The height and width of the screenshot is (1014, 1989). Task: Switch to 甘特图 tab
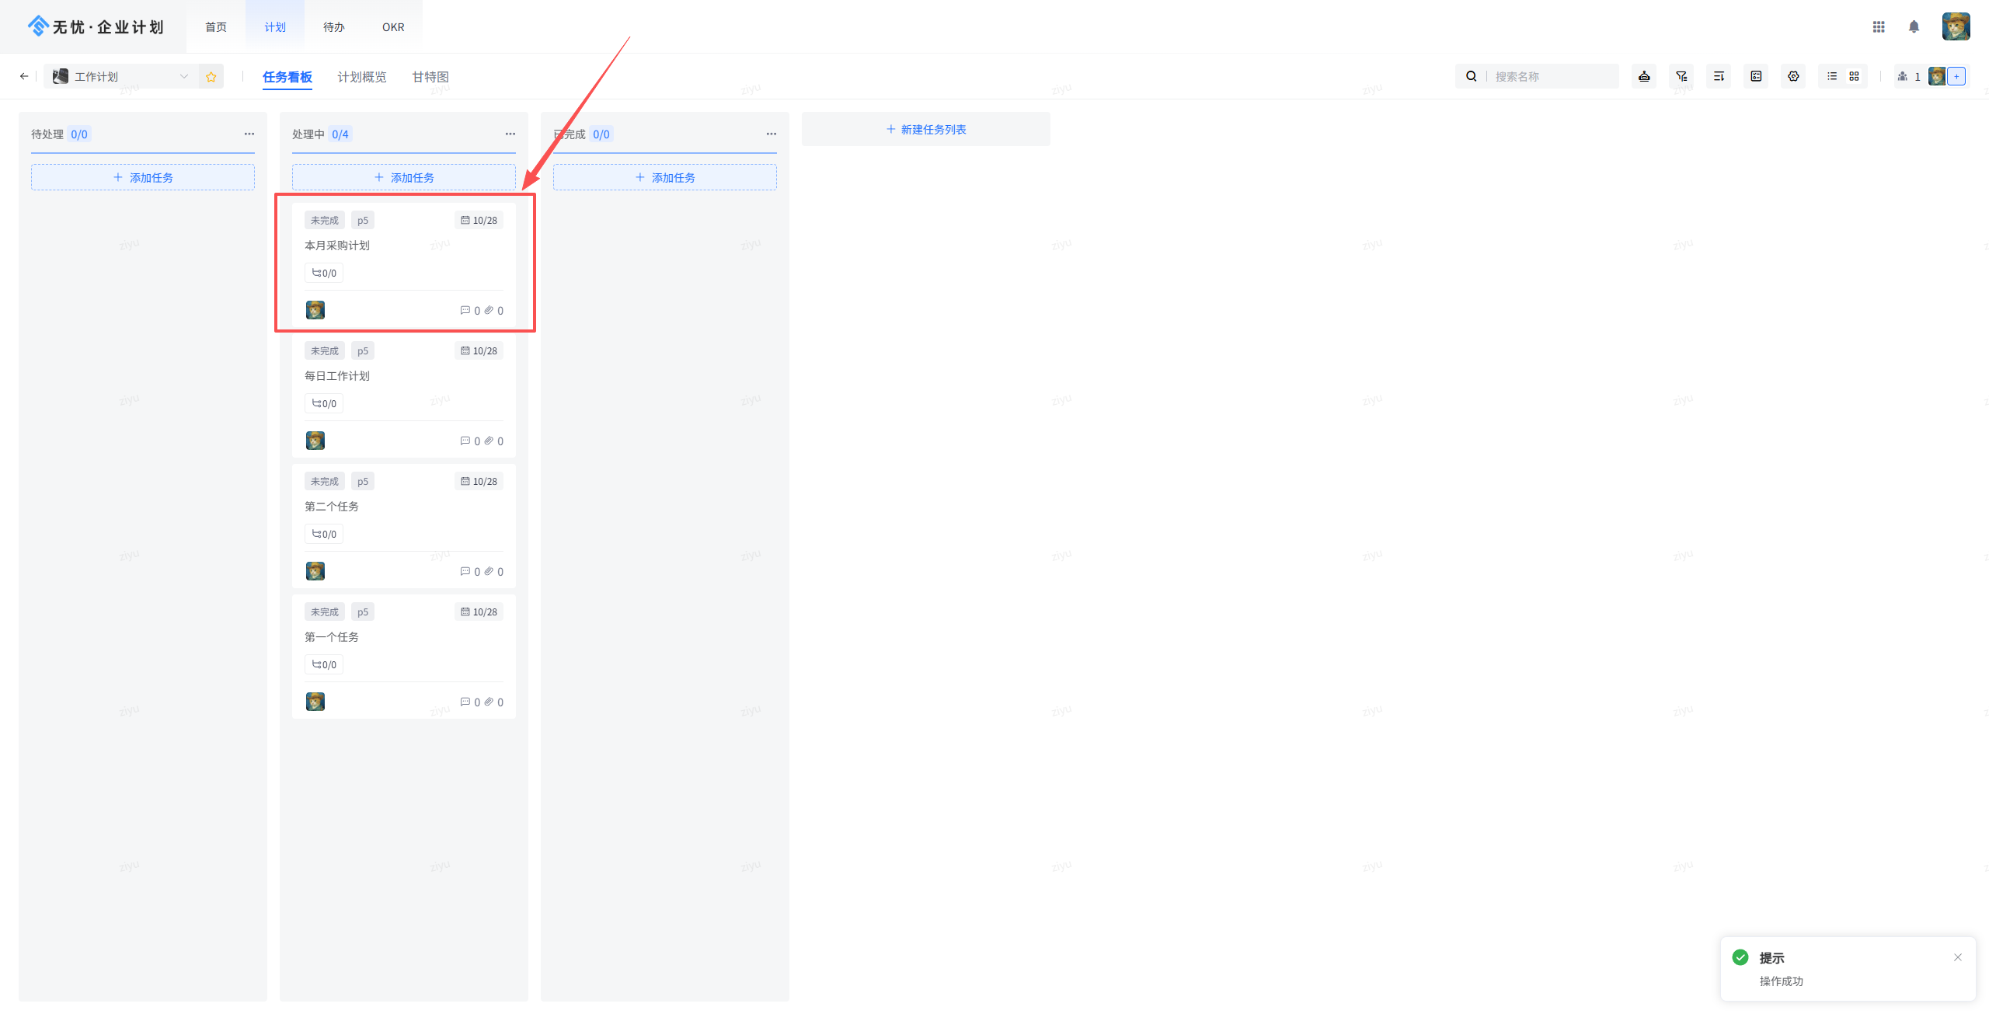point(430,77)
